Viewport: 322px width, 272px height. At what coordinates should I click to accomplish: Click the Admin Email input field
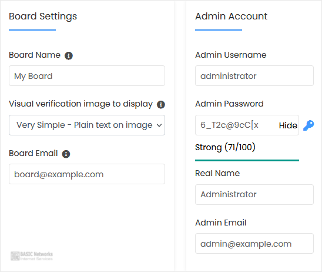pos(254,243)
